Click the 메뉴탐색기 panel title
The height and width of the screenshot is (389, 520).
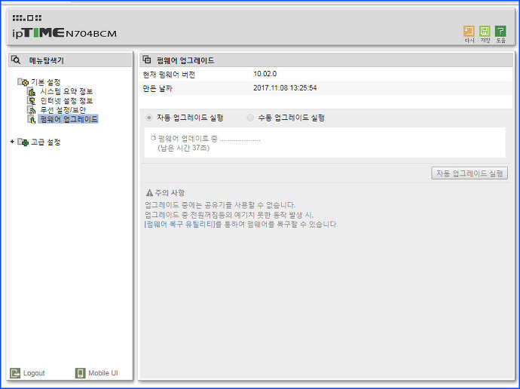pos(47,60)
